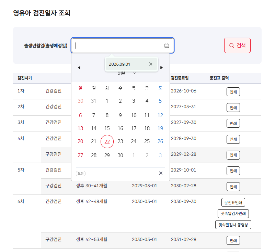Print 구강검진 row ending 2029-02-28

click(x=233, y=155)
